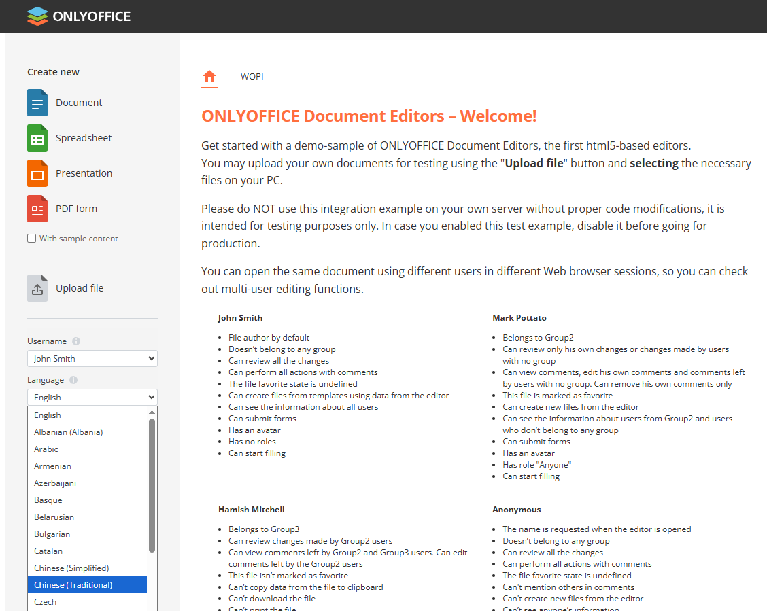Switch to the WOPI tab
This screenshot has height=611, width=767.
pyautogui.click(x=252, y=77)
